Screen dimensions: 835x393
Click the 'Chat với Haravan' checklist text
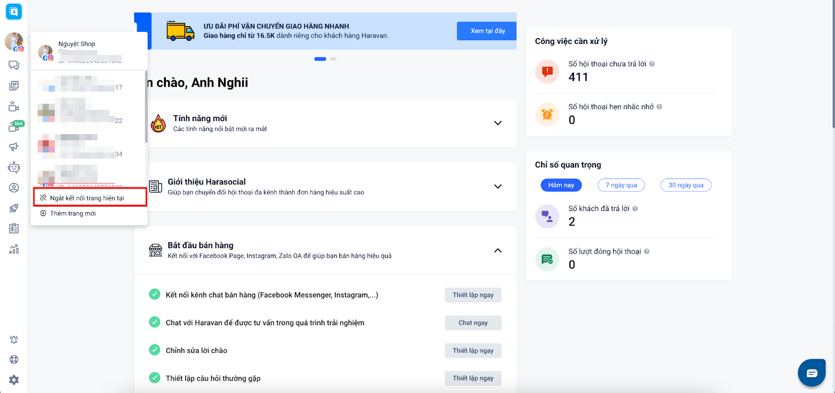click(265, 323)
